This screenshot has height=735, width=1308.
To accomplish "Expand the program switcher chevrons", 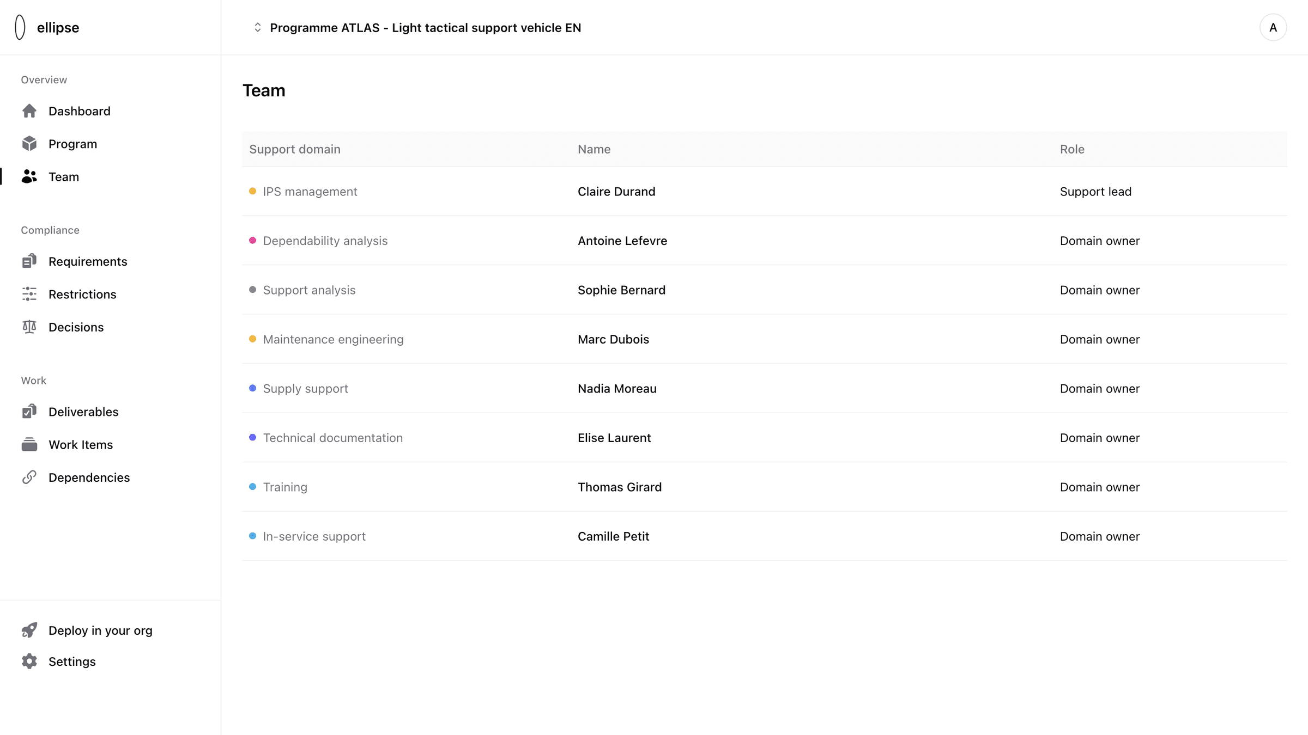I will [x=258, y=27].
